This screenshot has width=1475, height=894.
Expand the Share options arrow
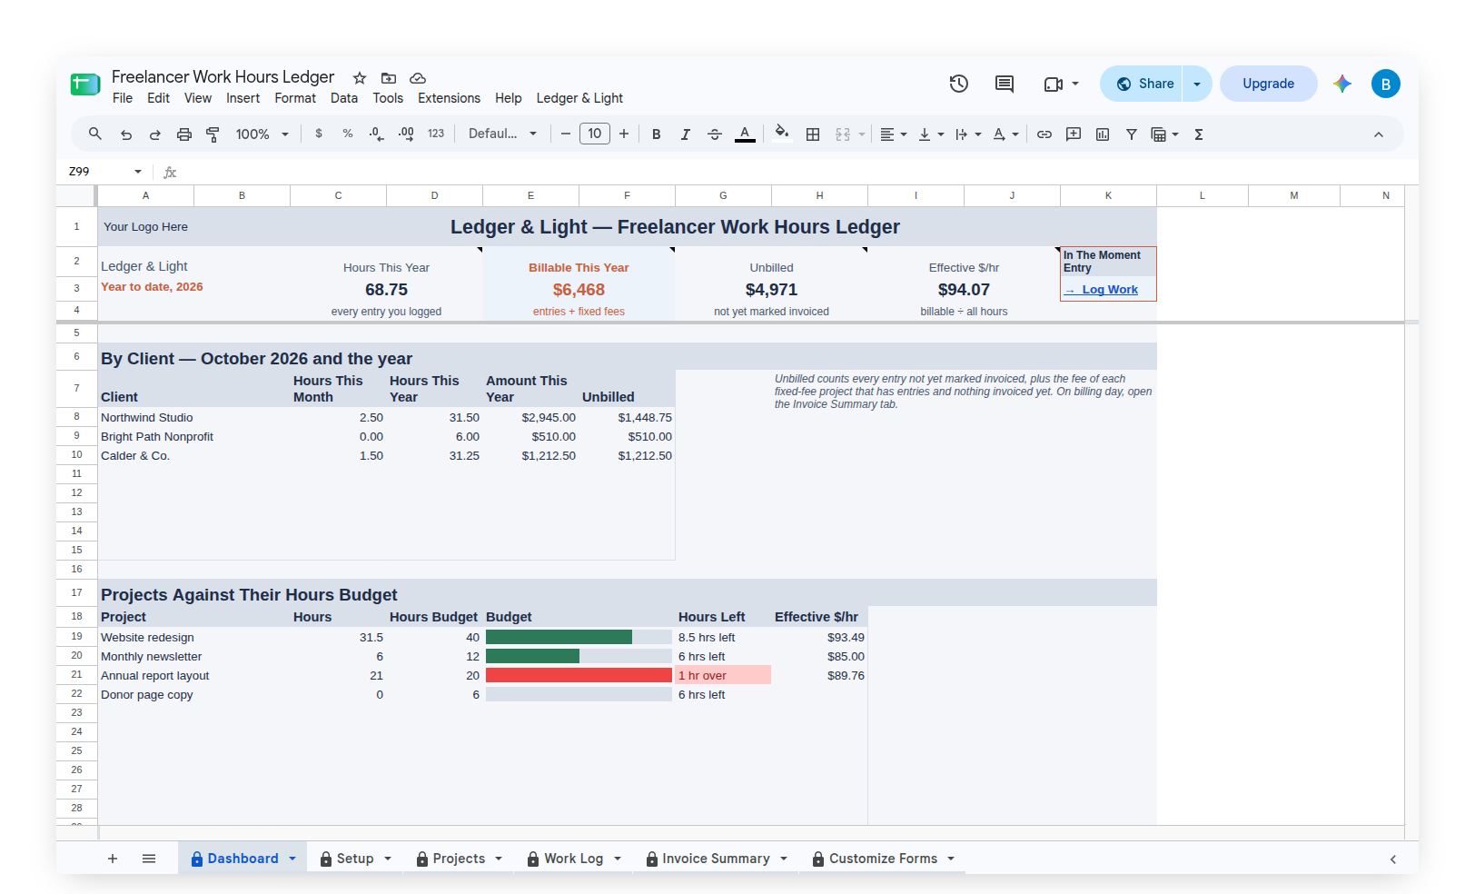(1197, 84)
